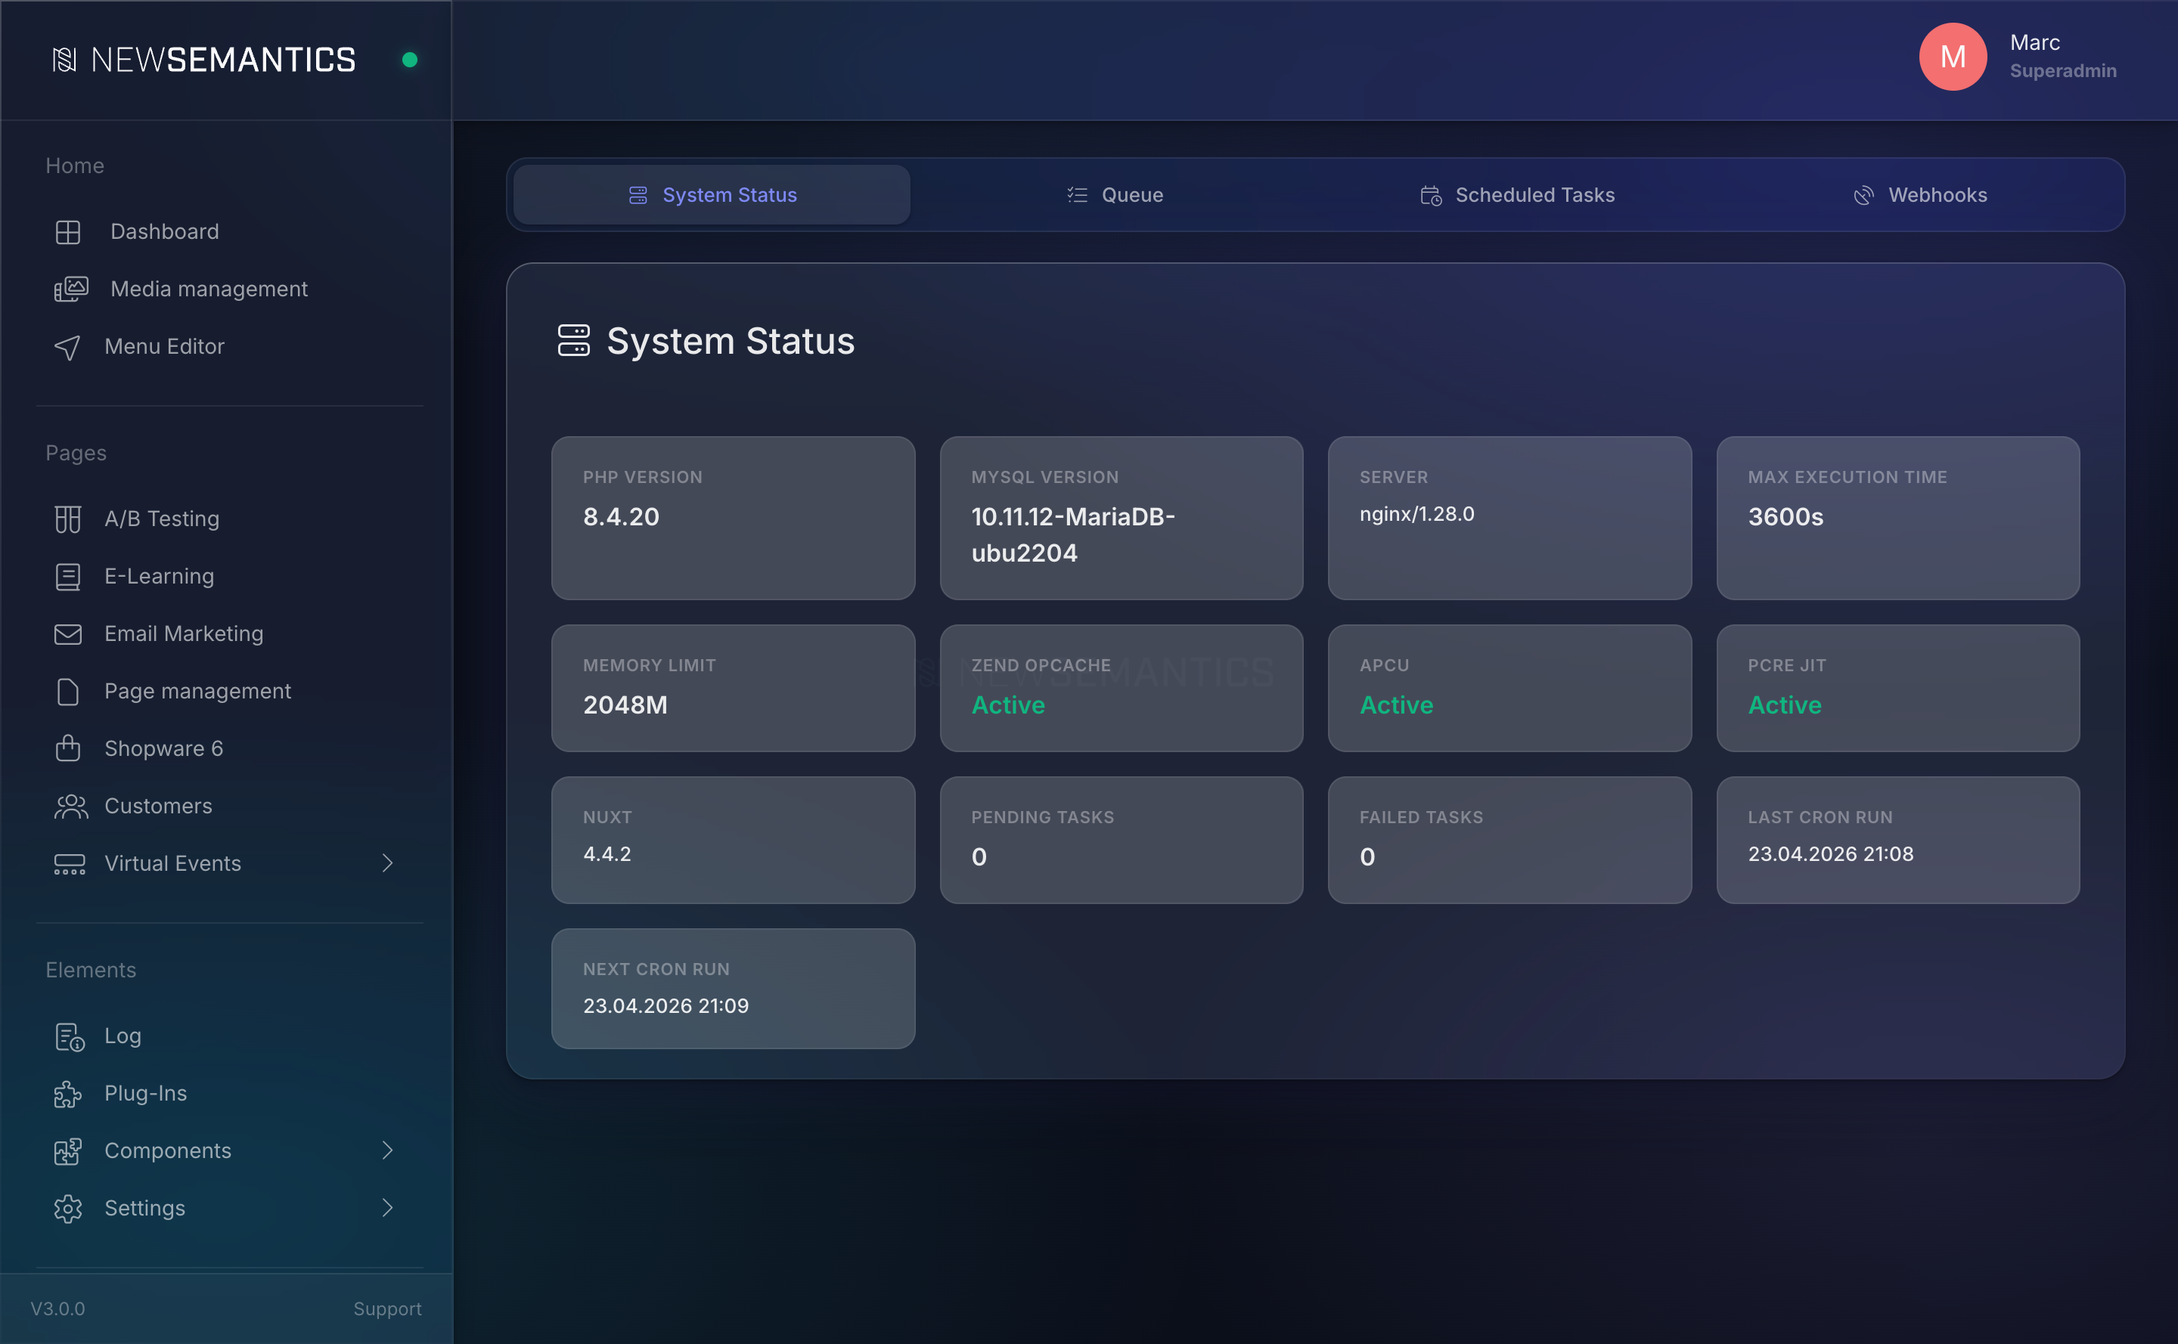2178x1344 pixels.
Task: Expand the Virtual Events submenu chevron
Action: pyautogui.click(x=387, y=863)
